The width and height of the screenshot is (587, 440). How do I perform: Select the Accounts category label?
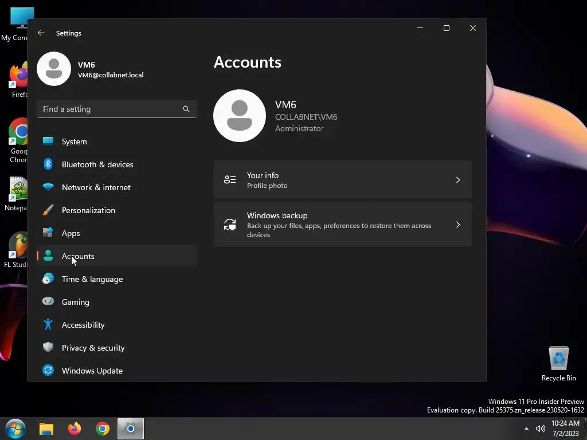pyautogui.click(x=78, y=256)
